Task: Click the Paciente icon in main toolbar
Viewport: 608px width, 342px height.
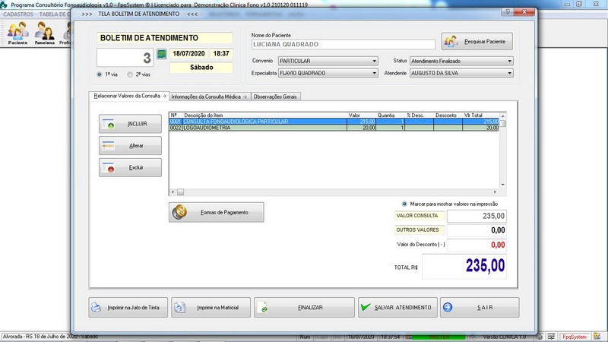Action: pos(17,33)
